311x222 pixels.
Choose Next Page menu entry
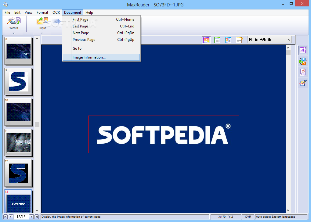(x=101, y=33)
